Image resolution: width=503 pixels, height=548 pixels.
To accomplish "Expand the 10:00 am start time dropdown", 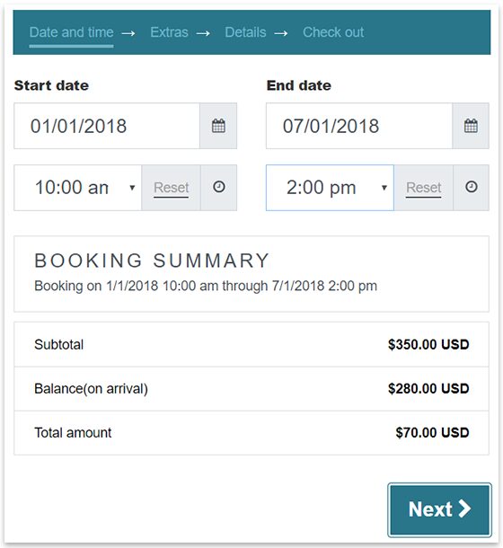I will (78, 188).
